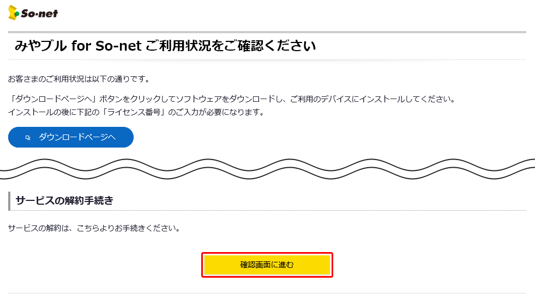This screenshot has height=300, width=535.
Task: Click the external-link icon on the download button
Action: click(28, 138)
